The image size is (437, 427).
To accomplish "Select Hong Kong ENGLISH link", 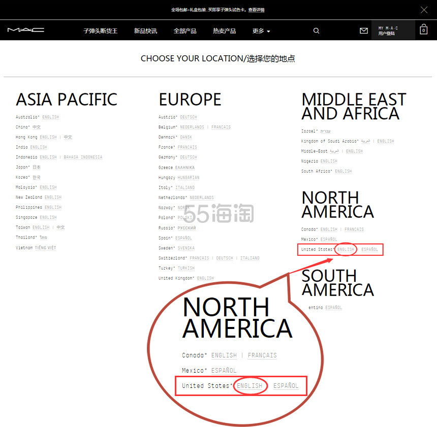I will [48, 137].
